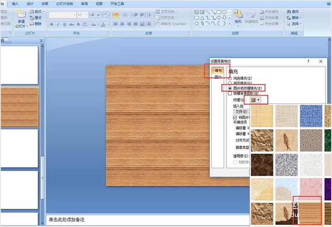Go to the 视图 (View) tab
Image resolution: width=332 pixels, height=227 pixels.
tap(99, 4)
